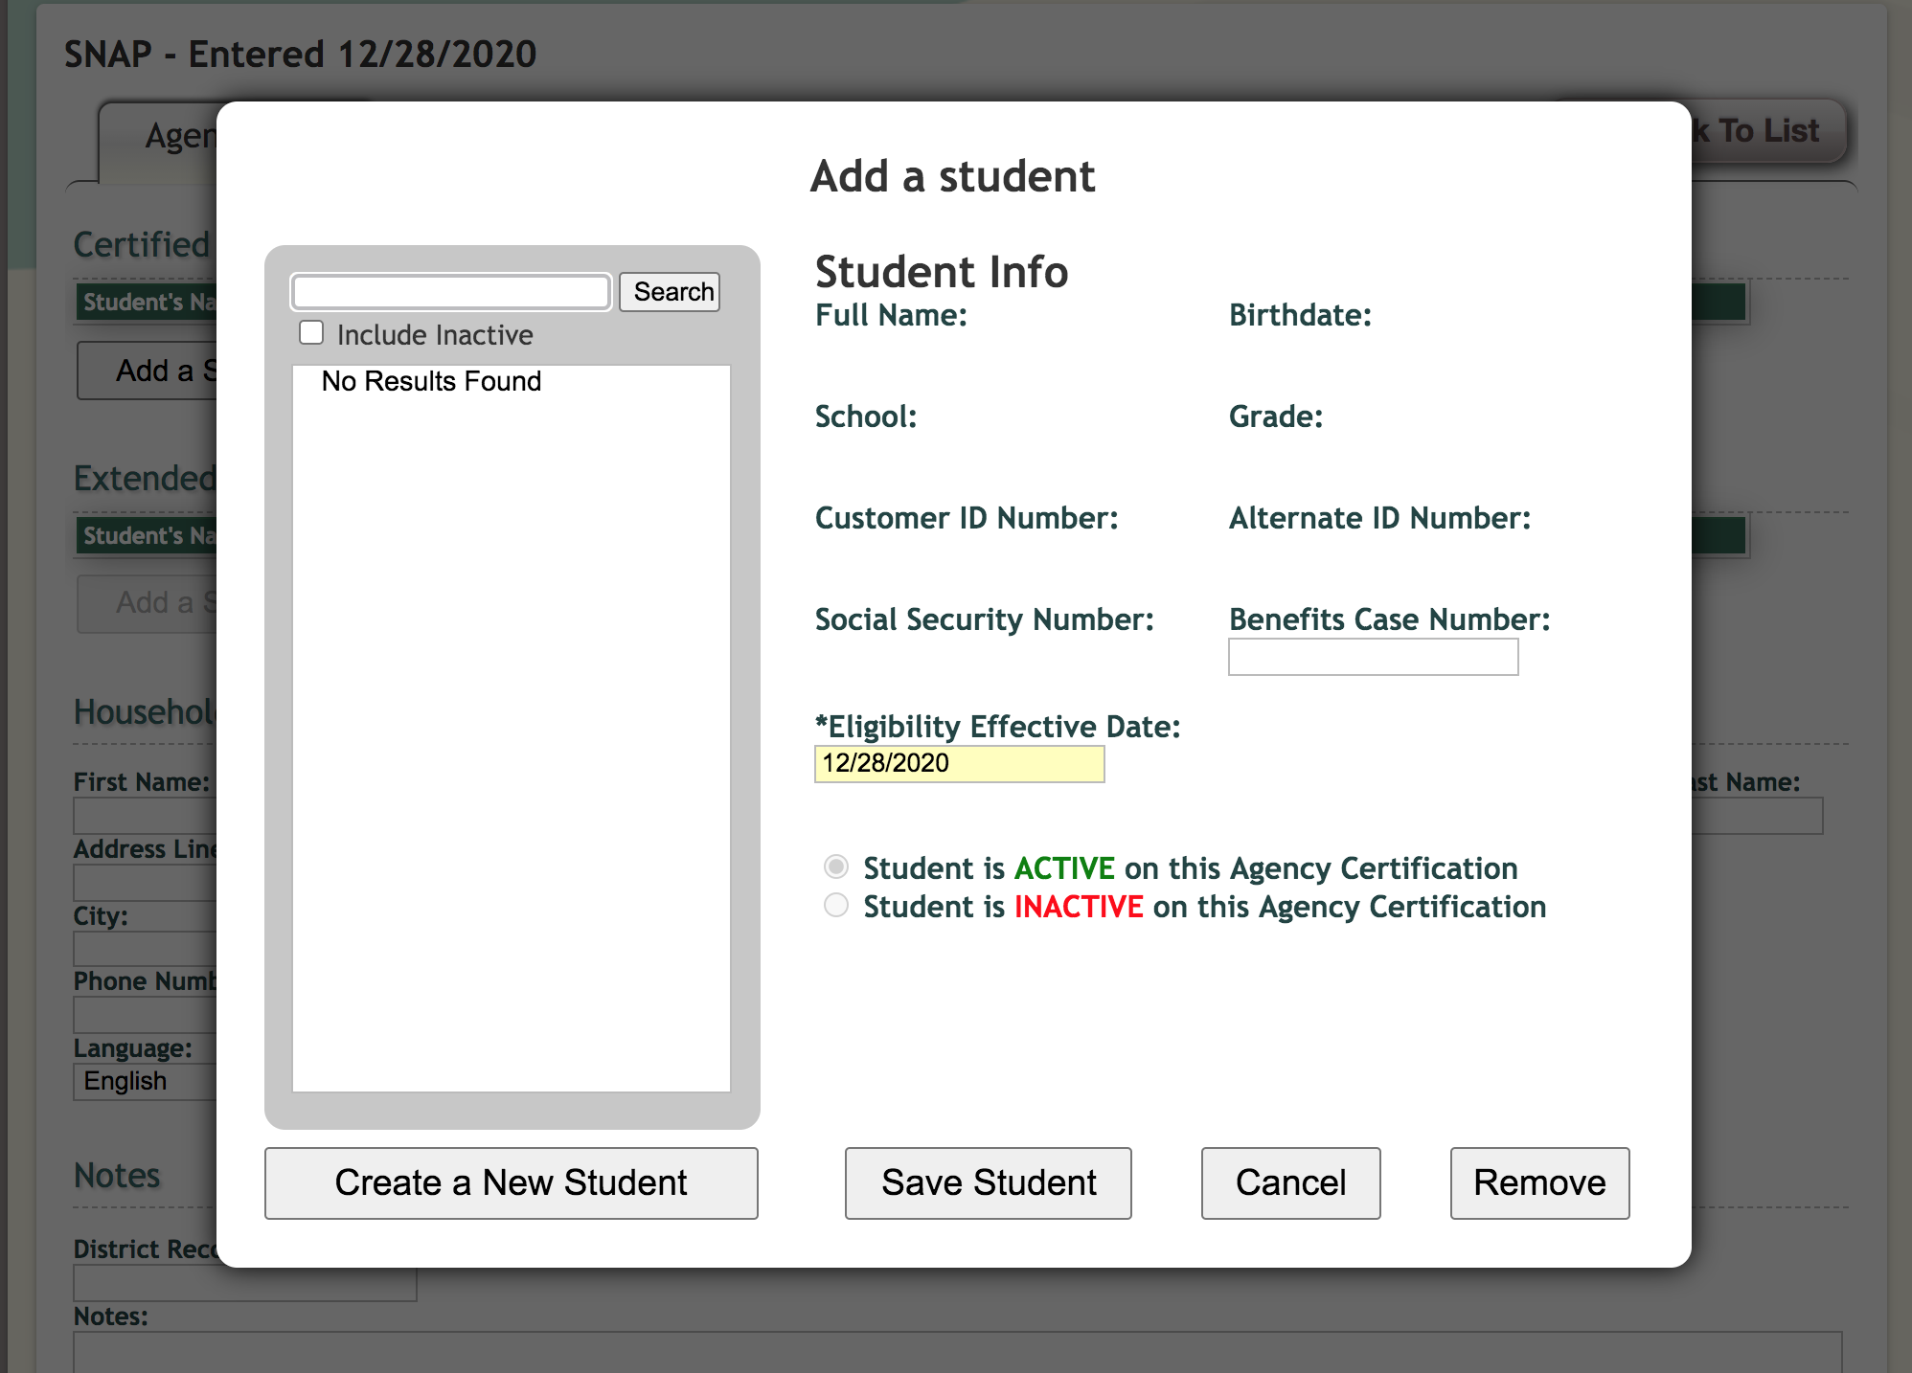The image size is (1912, 1373).
Task: Select Student is INACTIVE radio option
Action: click(836, 906)
